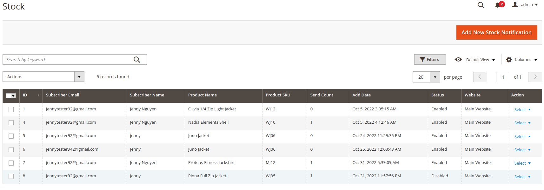Click date Oct 24, 2022 11:29:35 PM
This screenshot has width=544, height=190.
click(377, 135)
